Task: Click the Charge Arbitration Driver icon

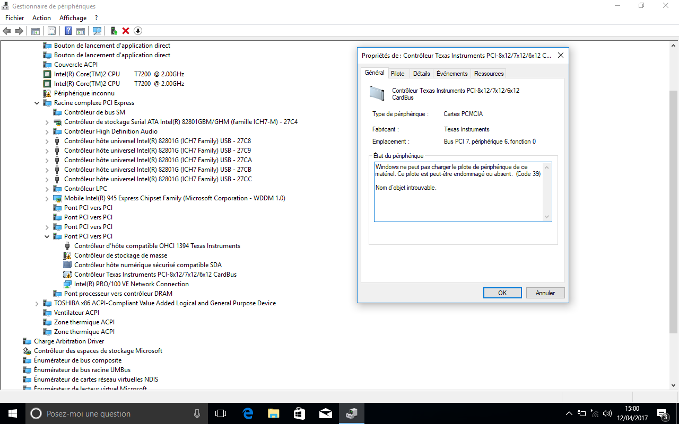Action: [x=27, y=341]
